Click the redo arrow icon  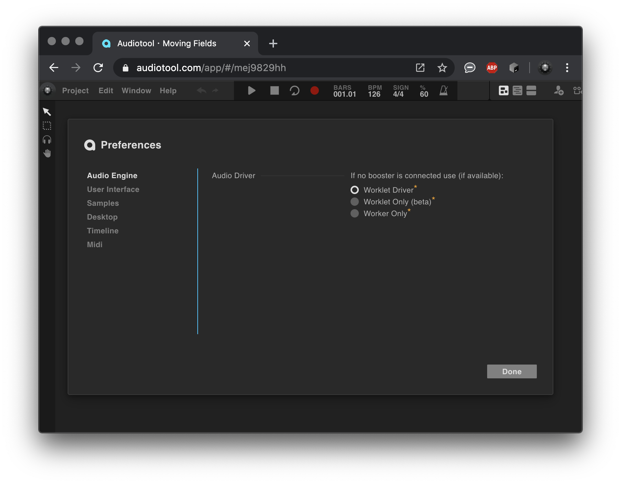point(215,90)
